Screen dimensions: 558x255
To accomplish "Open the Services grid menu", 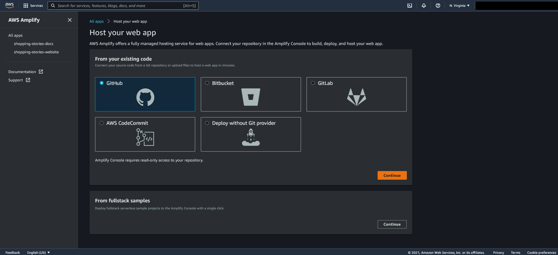I will (x=26, y=6).
